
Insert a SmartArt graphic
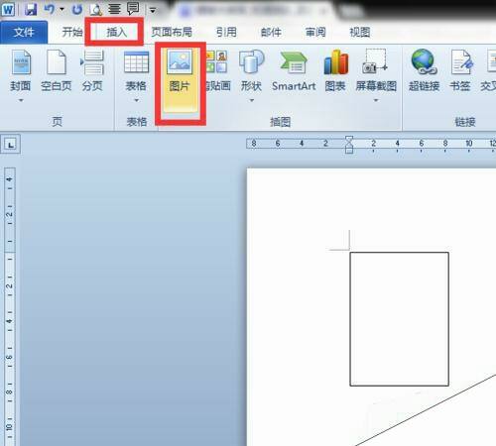tap(294, 70)
